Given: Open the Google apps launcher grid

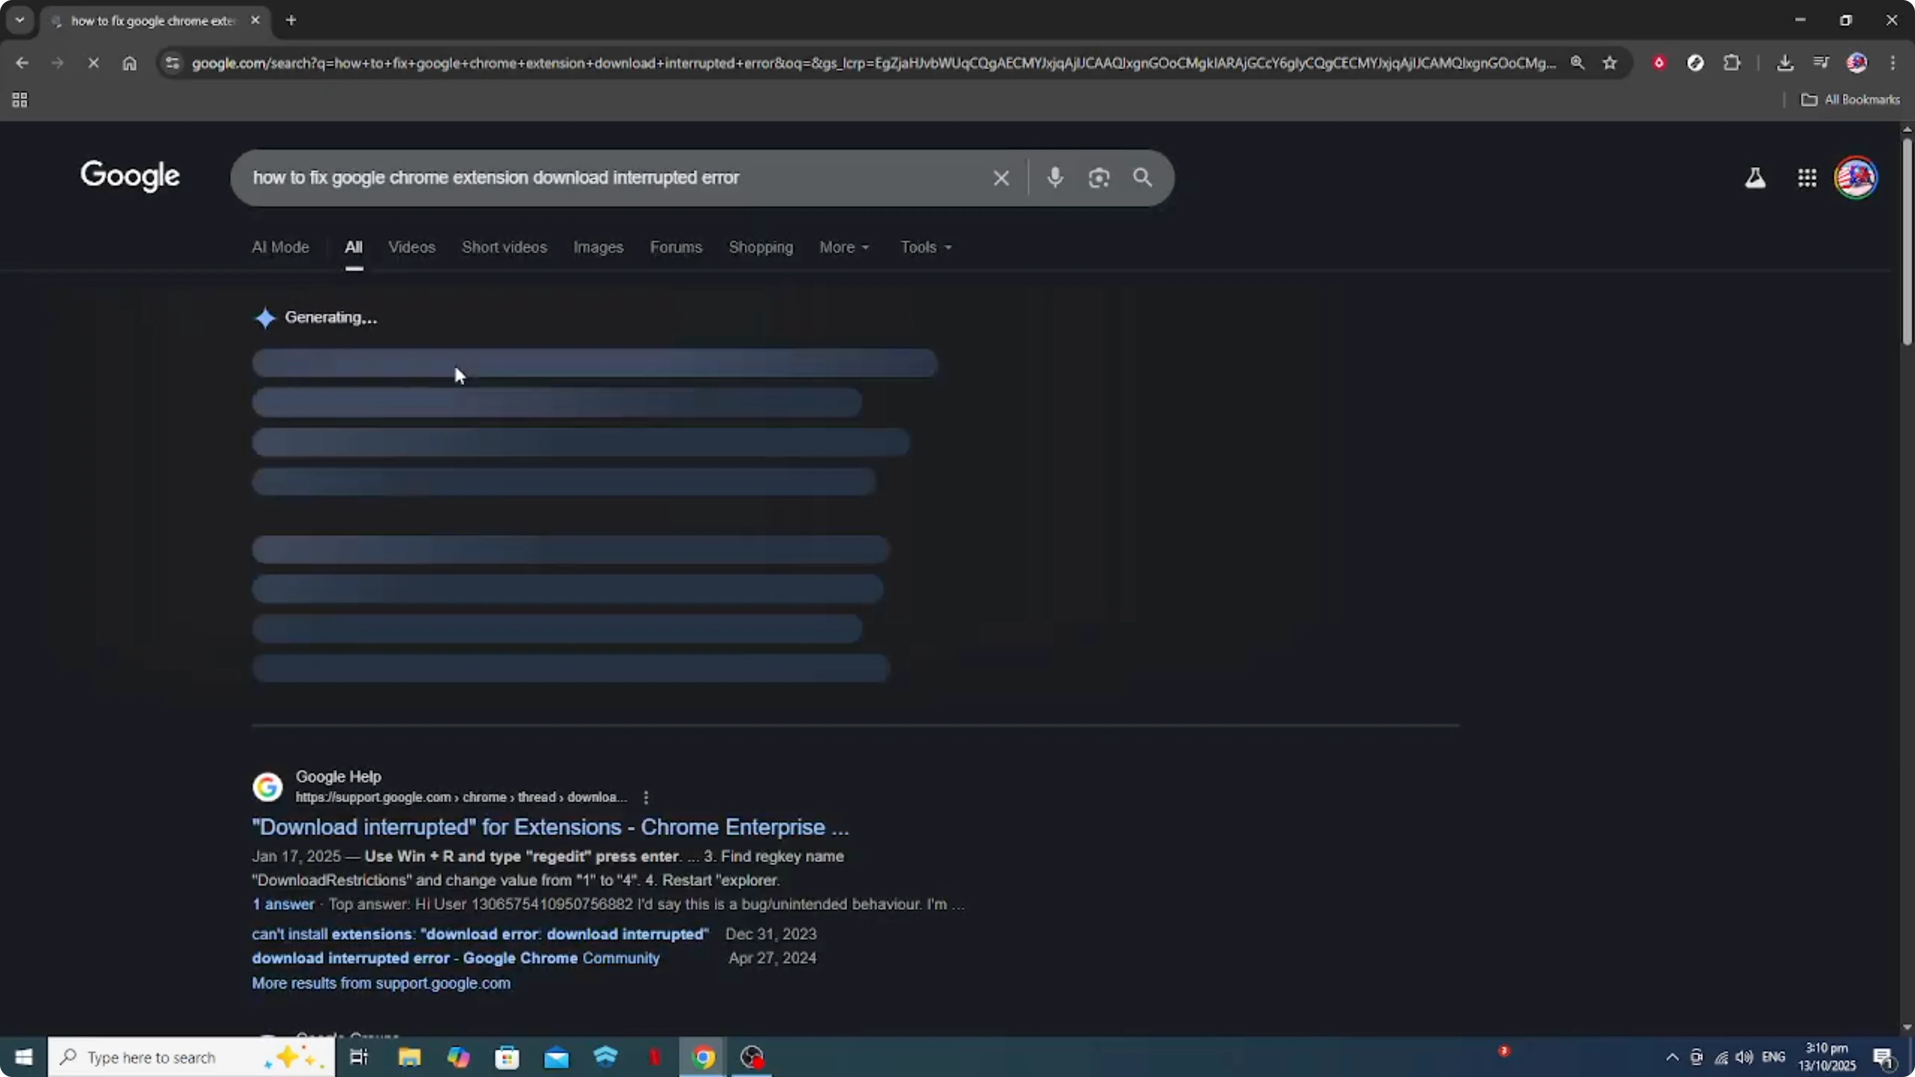Looking at the screenshot, I should click(1806, 177).
